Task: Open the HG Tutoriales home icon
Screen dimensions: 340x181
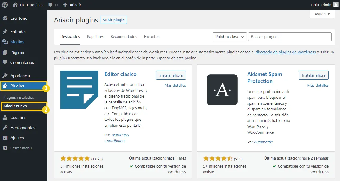Action: click(15, 5)
